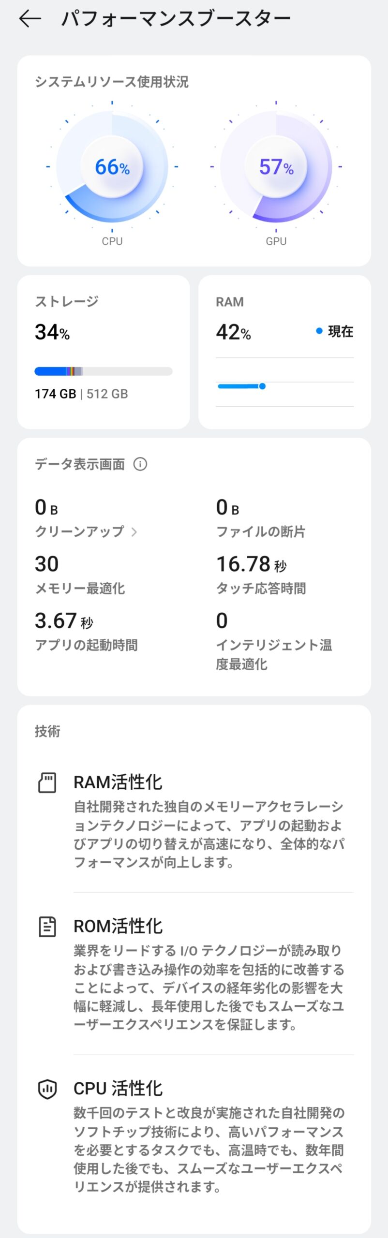Viewport: 388px width, 1238px height.
Task: Tap the ROM活性化 document icon
Action: pos(47,926)
